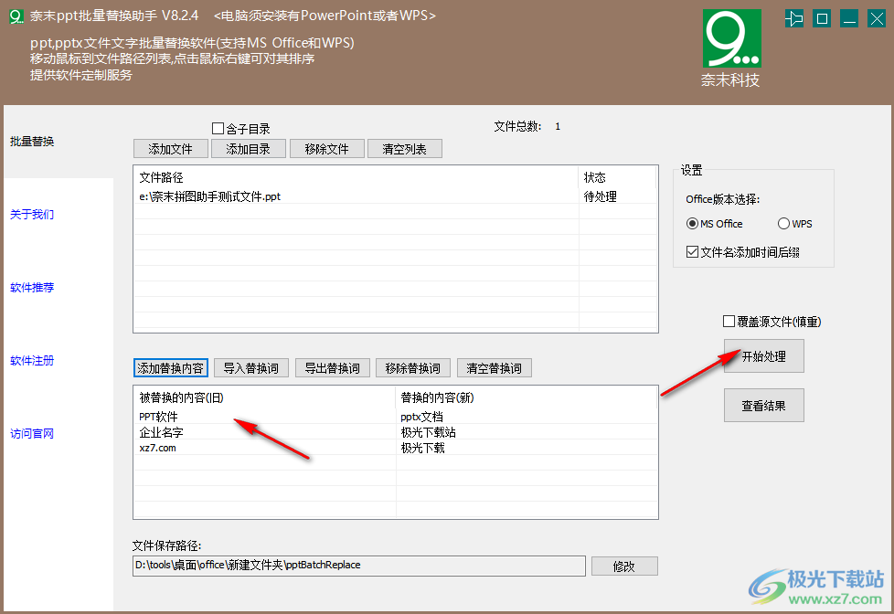This screenshot has height=614, width=894.
Task: Click the 奈末科技 green logo
Action: [x=731, y=38]
